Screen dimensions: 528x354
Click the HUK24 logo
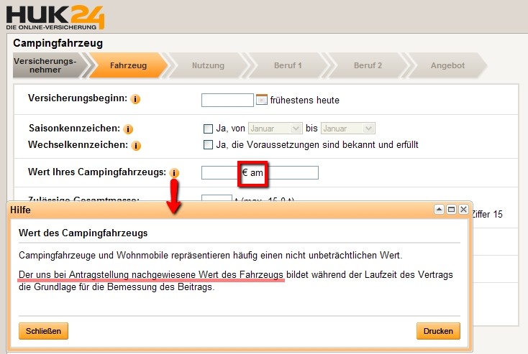click(x=55, y=17)
